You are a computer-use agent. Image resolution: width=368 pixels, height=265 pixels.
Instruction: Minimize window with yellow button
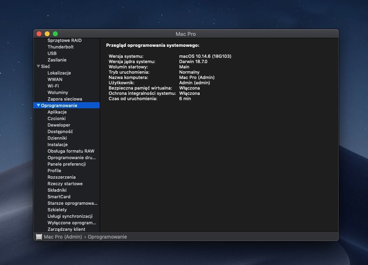tap(47, 34)
